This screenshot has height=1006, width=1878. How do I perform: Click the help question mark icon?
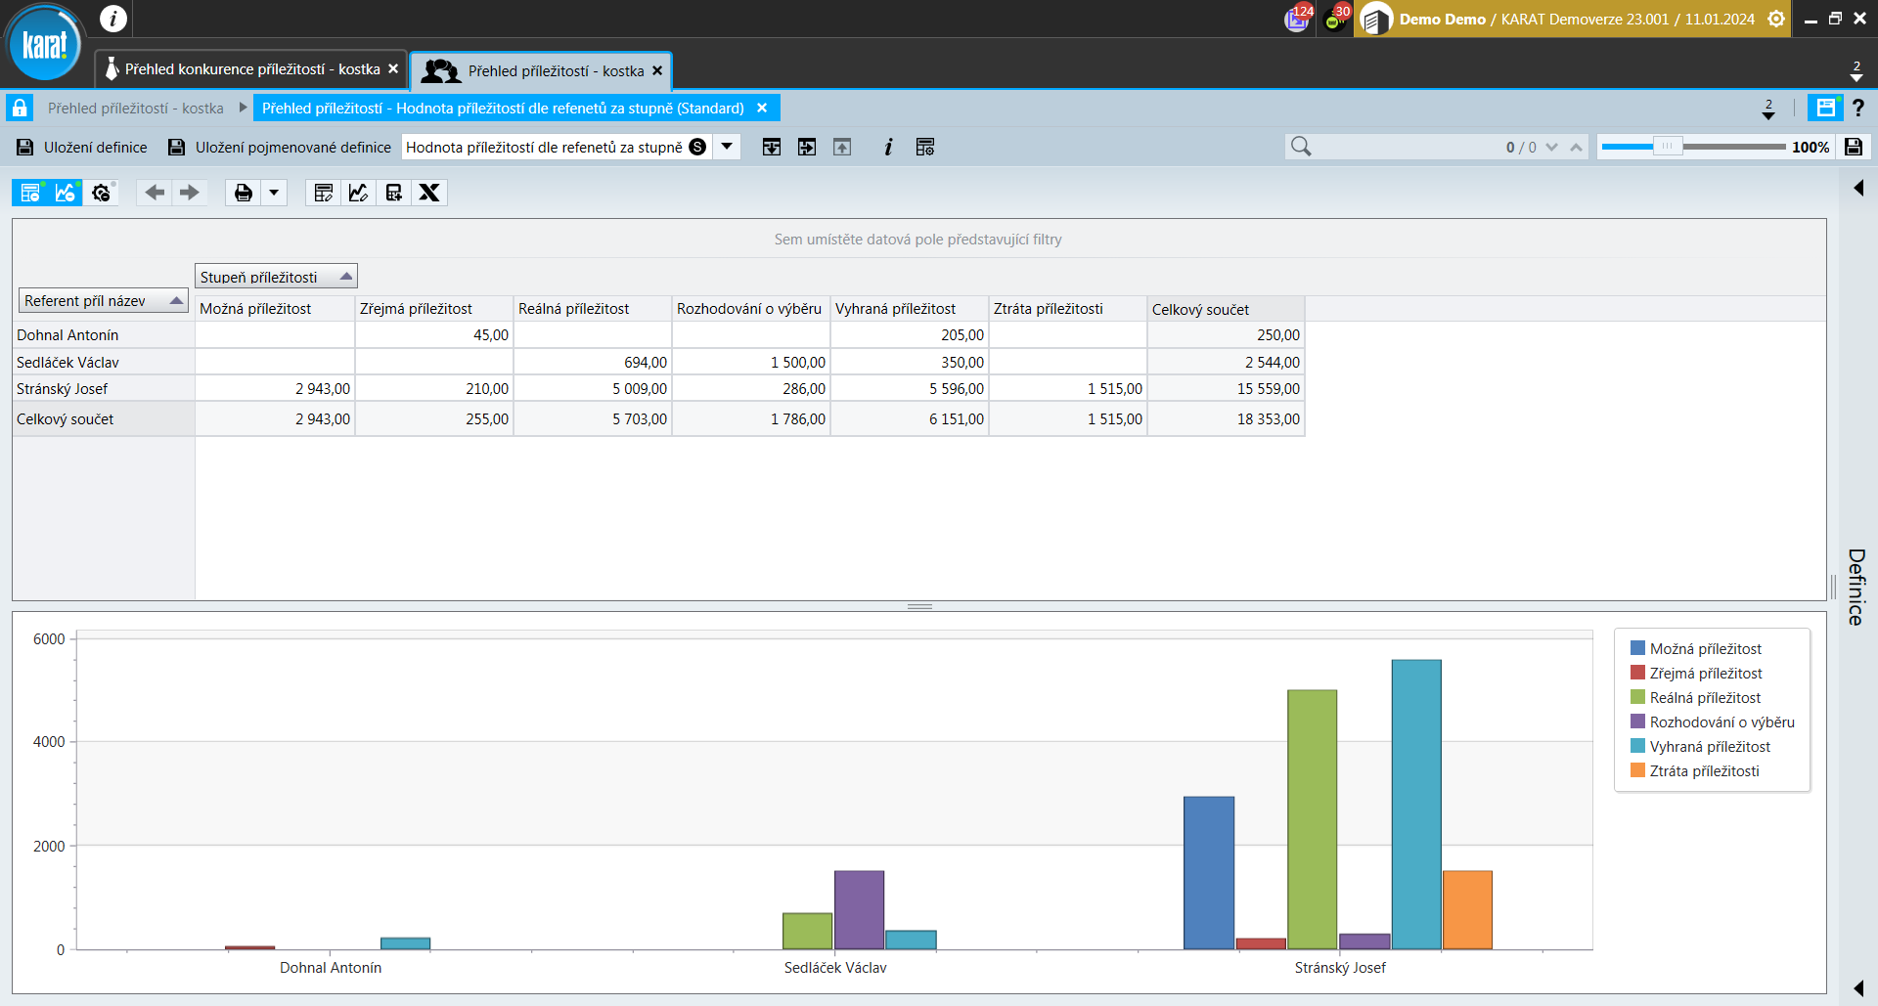(1858, 108)
